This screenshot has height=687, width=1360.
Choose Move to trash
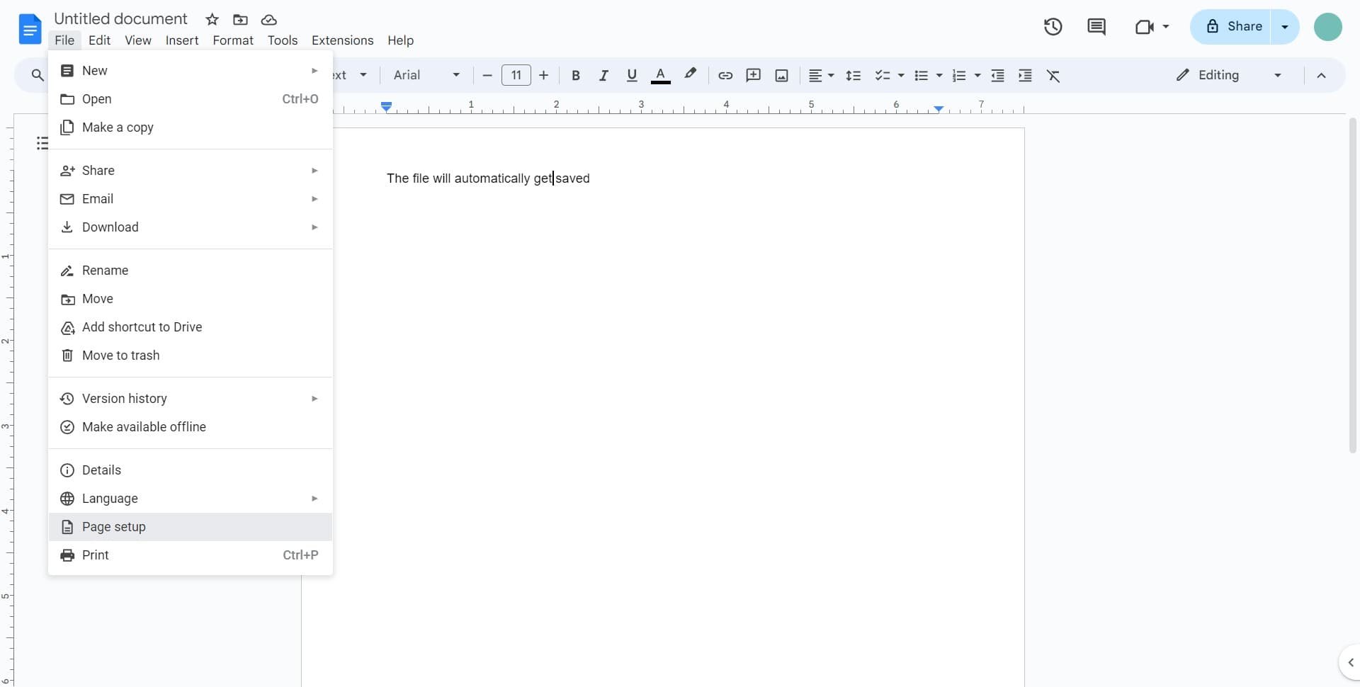pos(120,355)
